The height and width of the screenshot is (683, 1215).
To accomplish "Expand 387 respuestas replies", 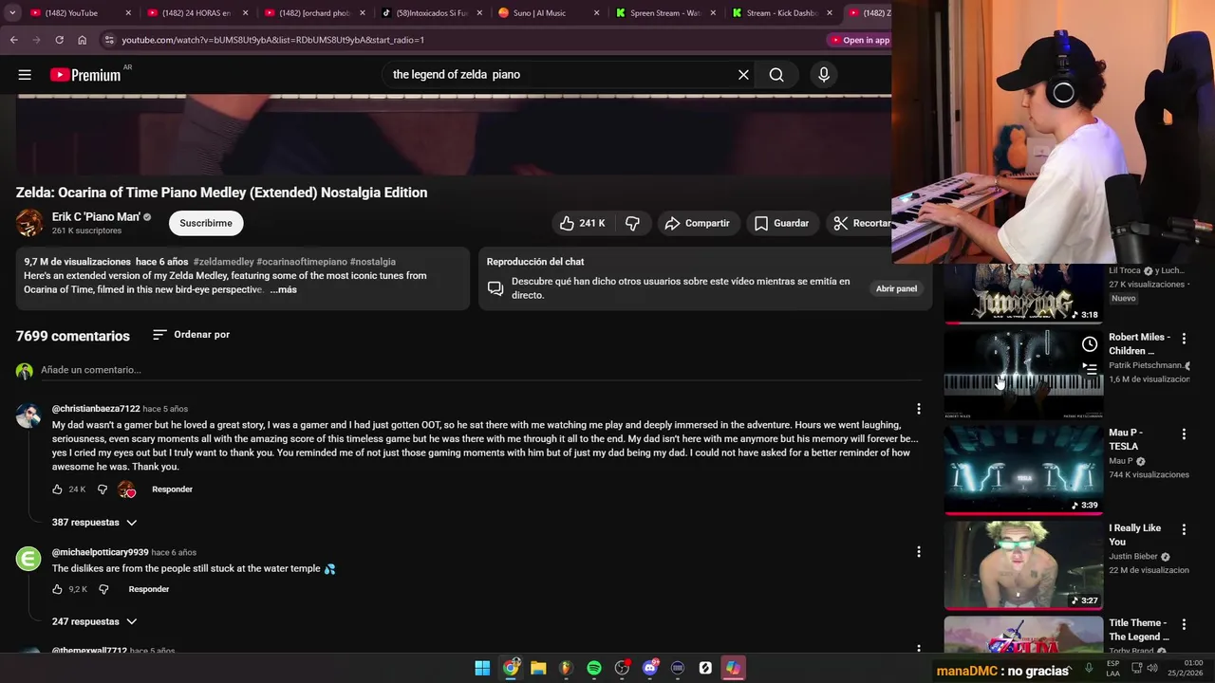I will pyautogui.click(x=94, y=523).
